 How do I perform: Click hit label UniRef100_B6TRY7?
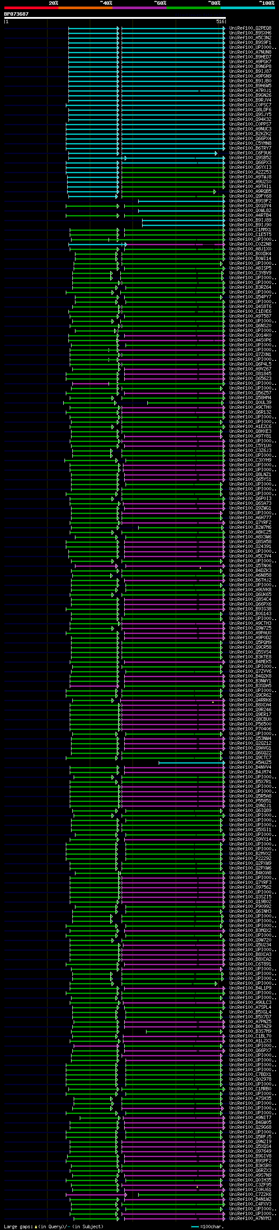[250, 148]
